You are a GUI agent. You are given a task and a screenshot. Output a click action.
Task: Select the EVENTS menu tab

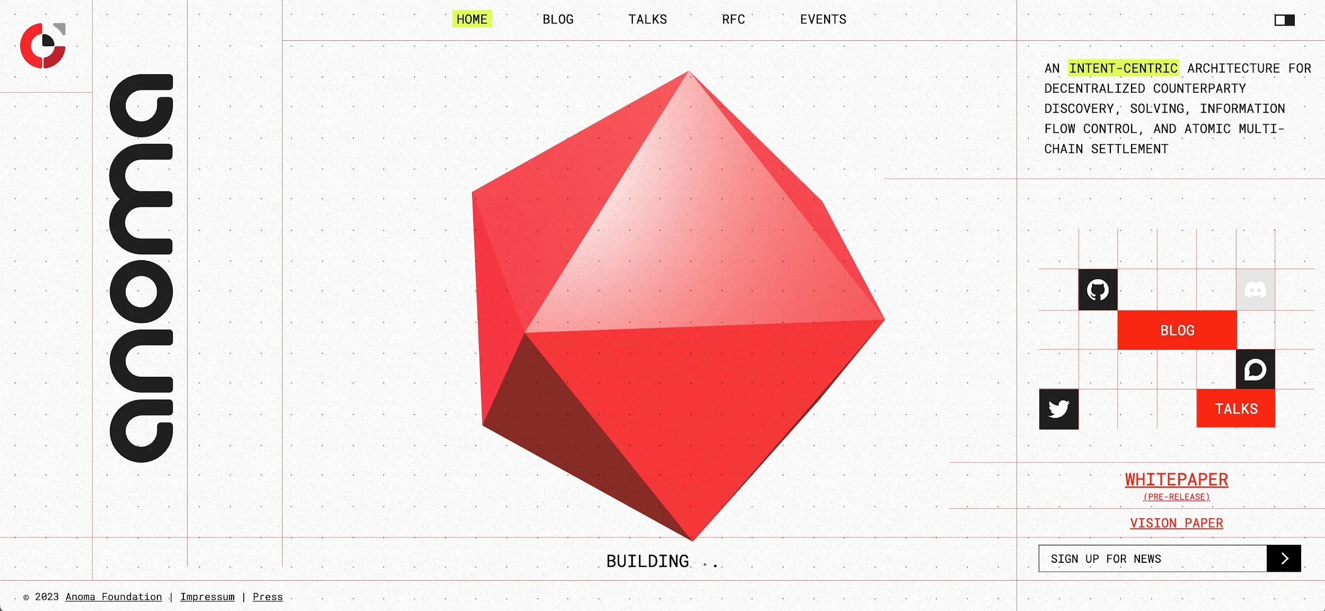(823, 19)
